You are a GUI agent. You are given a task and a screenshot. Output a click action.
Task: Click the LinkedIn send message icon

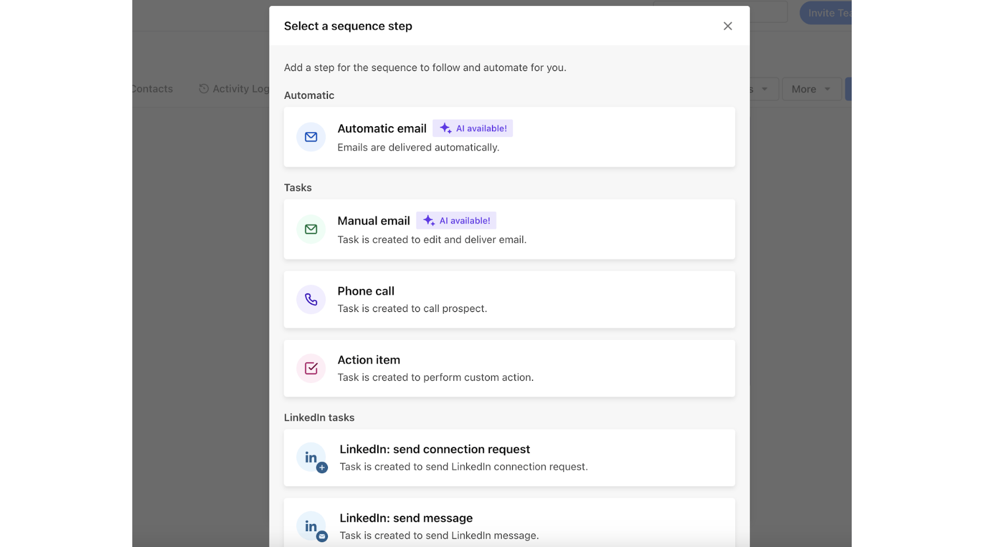[x=312, y=527]
